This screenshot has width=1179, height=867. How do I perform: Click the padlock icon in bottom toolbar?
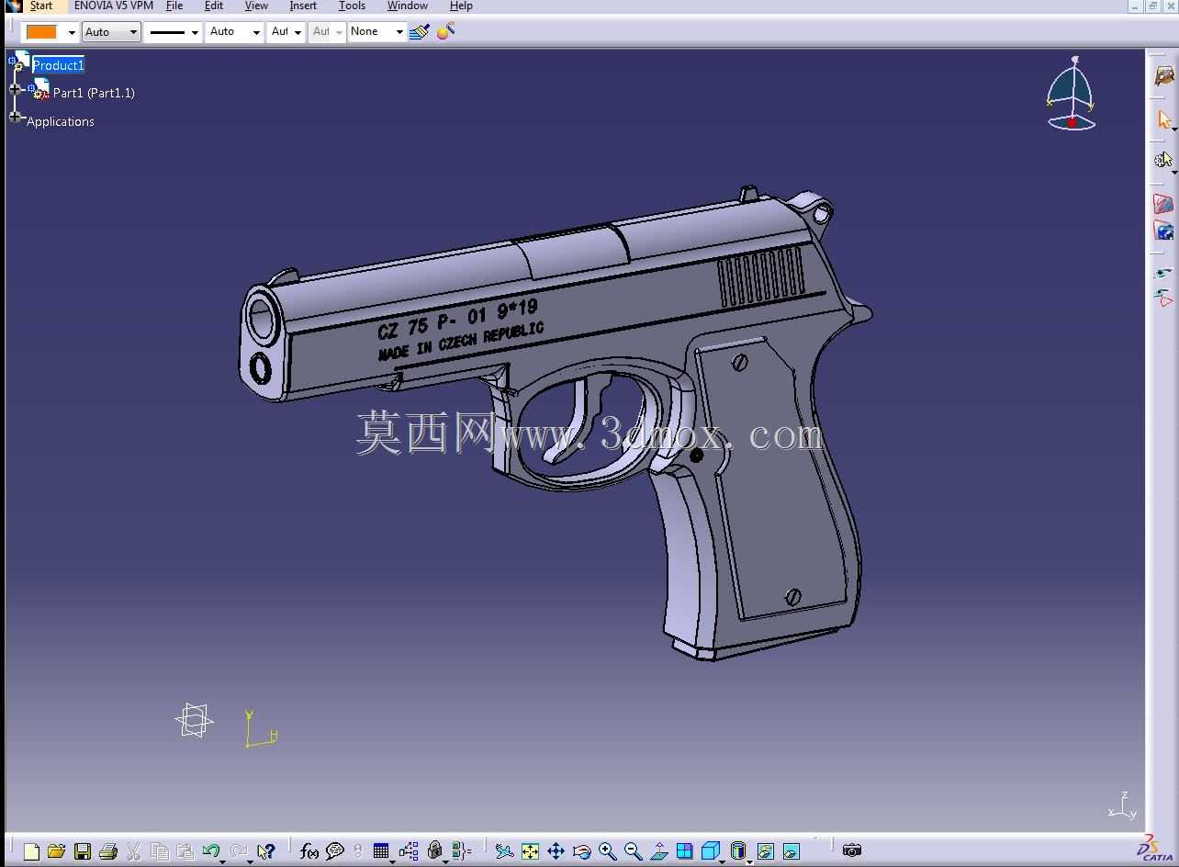click(435, 851)
